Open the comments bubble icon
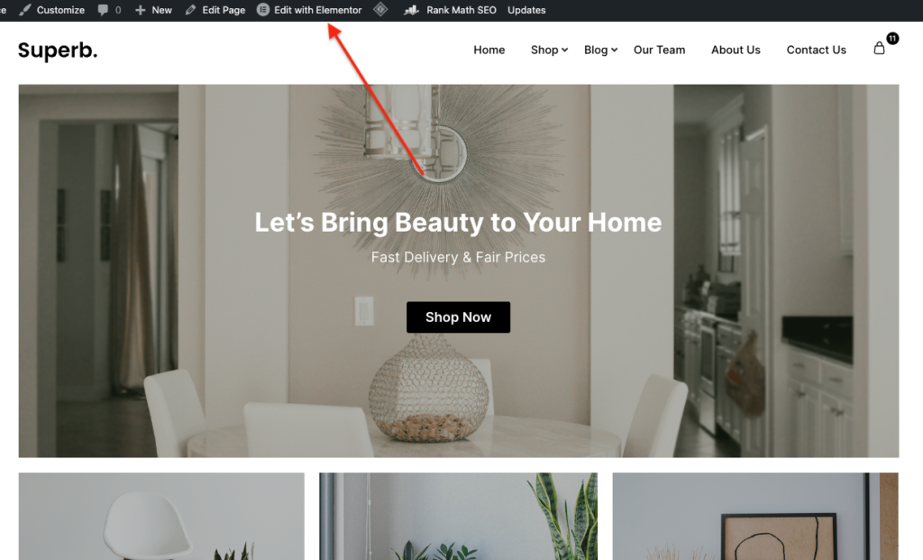Image resolution: width=923 pixels, height=560 pixels. tap(103, 10)
